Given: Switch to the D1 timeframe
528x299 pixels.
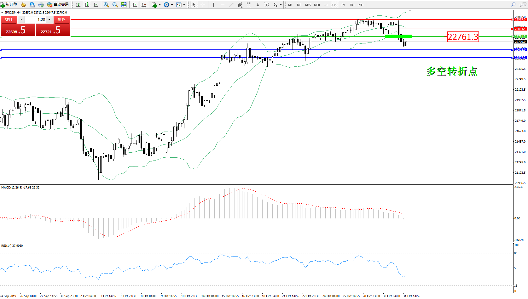Looking at the screenshot, I should pyautogui.click(x=343, y=5).
